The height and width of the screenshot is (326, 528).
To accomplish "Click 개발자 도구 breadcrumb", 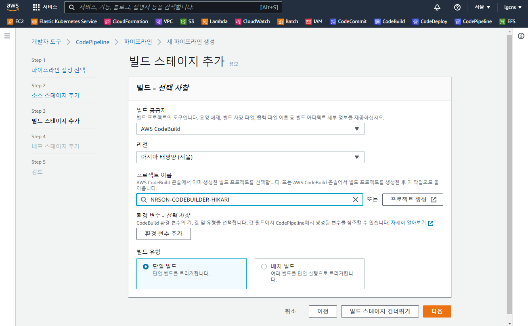I will (46, 42).
